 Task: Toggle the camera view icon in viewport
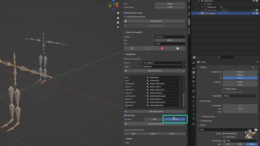coord(118,22)
